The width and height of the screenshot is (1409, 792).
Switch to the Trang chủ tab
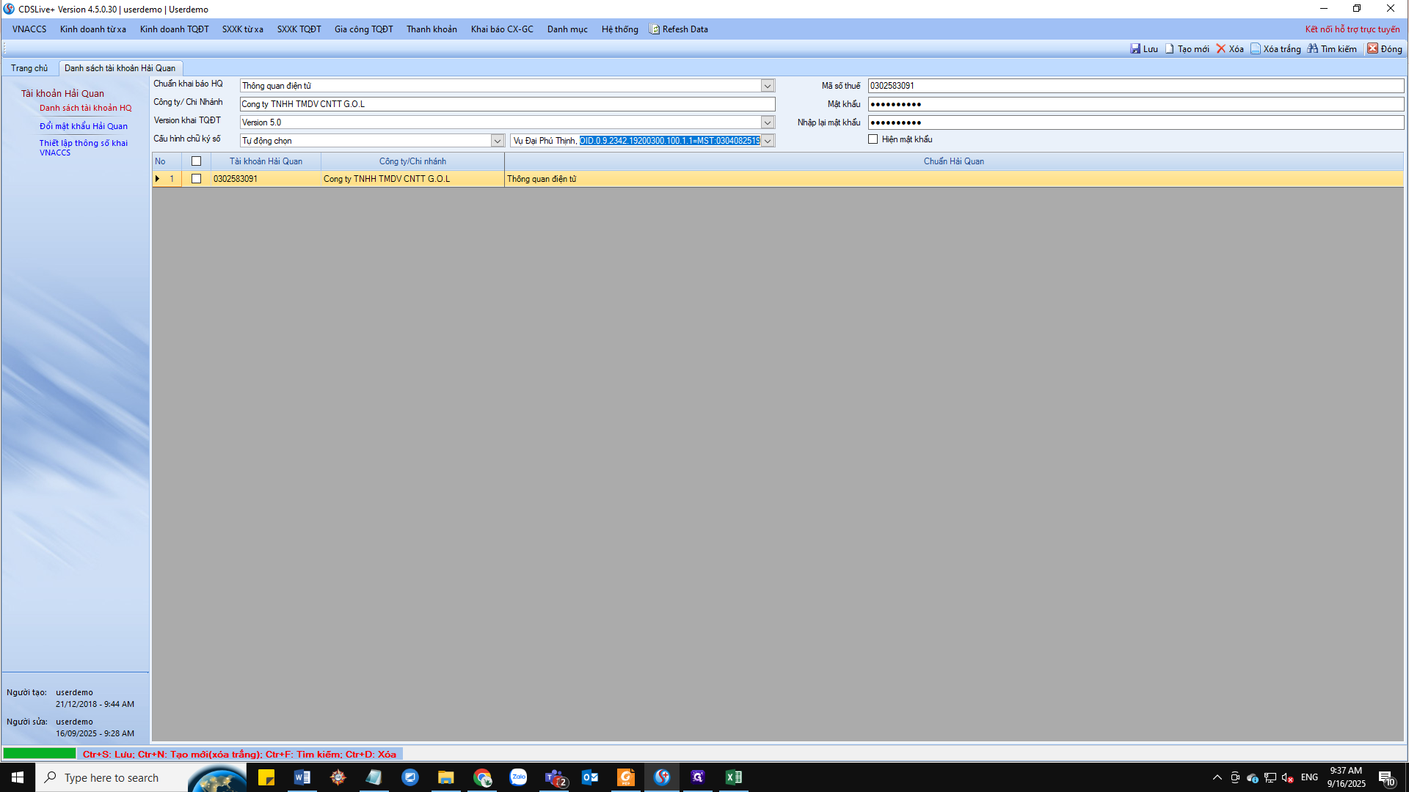[29, 68]
